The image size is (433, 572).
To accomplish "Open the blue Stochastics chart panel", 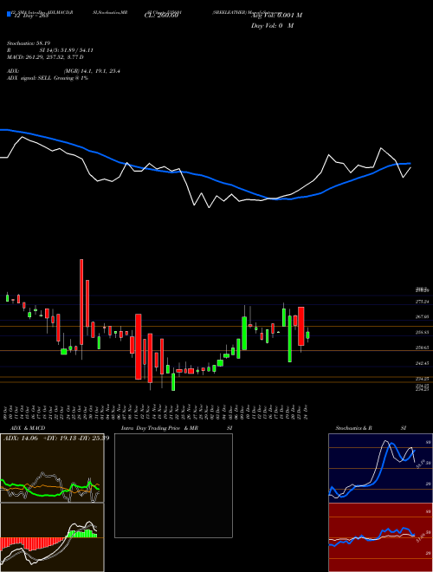I will (x=380, y=468).
